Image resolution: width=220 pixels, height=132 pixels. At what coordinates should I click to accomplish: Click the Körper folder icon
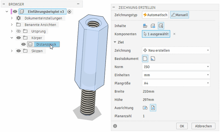click(25, 38)
